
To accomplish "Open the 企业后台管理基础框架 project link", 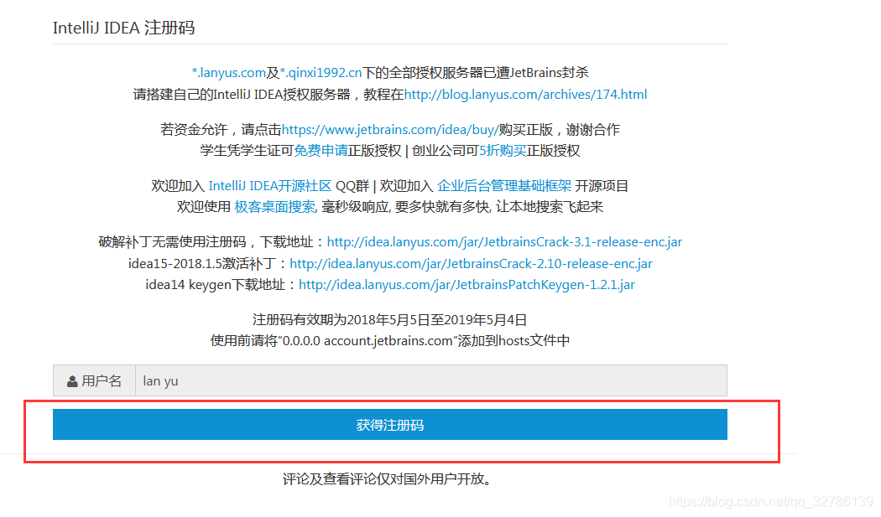I will [504, 186].
